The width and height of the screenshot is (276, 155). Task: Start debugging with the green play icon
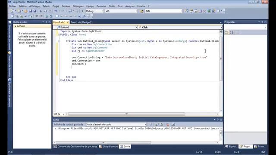click(82, 11)
